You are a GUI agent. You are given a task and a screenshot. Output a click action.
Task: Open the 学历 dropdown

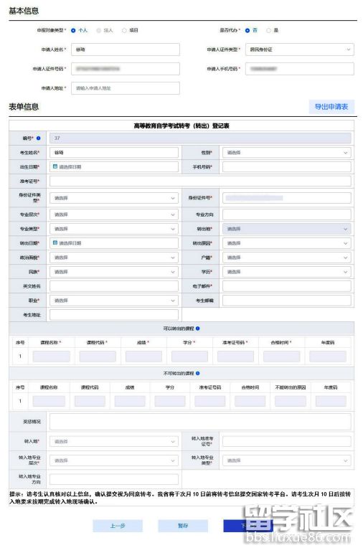[x=286, y=272]
